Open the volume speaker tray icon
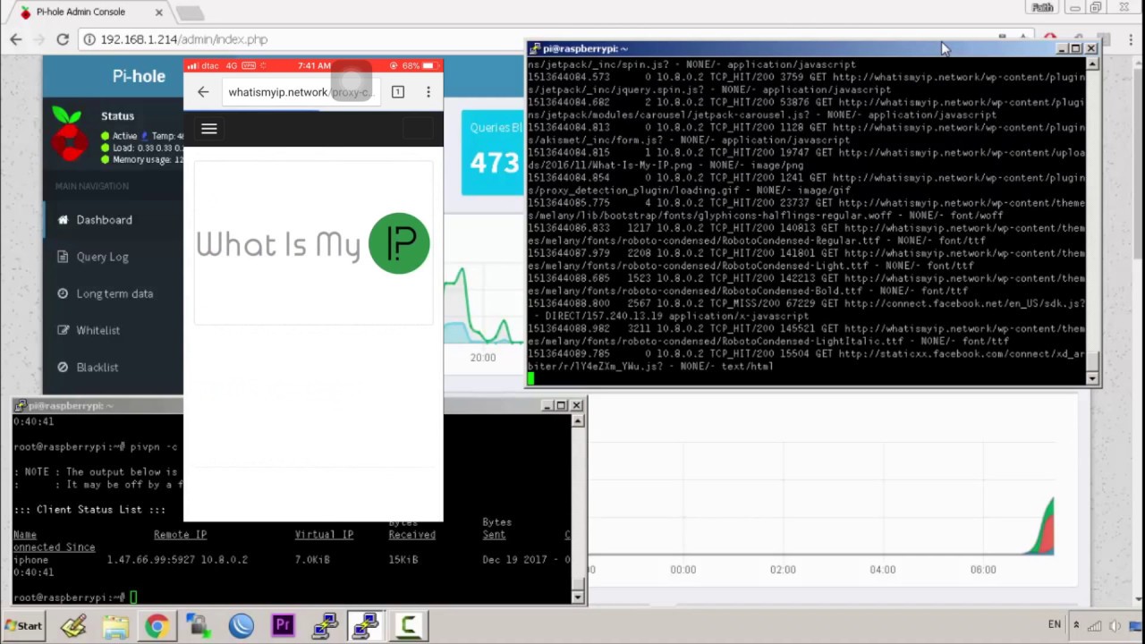Image resolution: width=1145 pixels, height=644 pixels. point(1115,626)
